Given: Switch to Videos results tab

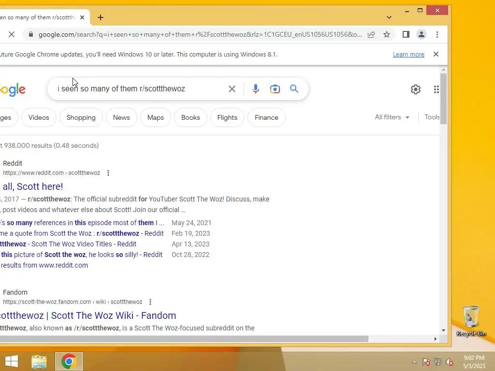Looking at the screenshot, I should pos(39,117).
